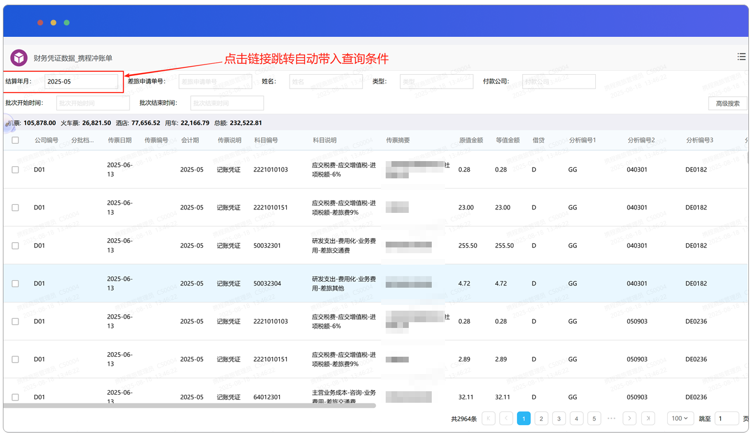Click the 差旅申请单号 input field
Image resolution: width=753 pixels, height=439 pixels.
(215, 82)
